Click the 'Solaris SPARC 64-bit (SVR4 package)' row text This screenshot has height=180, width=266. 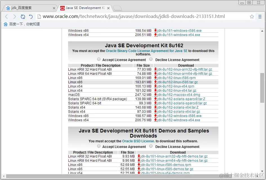point(98,99)
